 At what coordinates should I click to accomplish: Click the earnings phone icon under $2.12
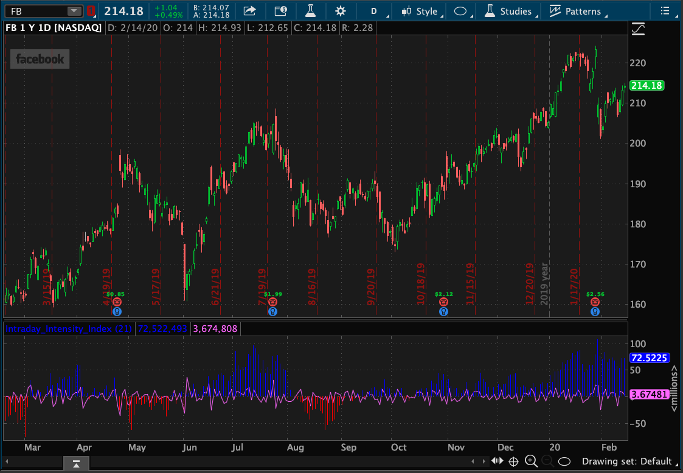pyautogui.click(x=443, y=302)
